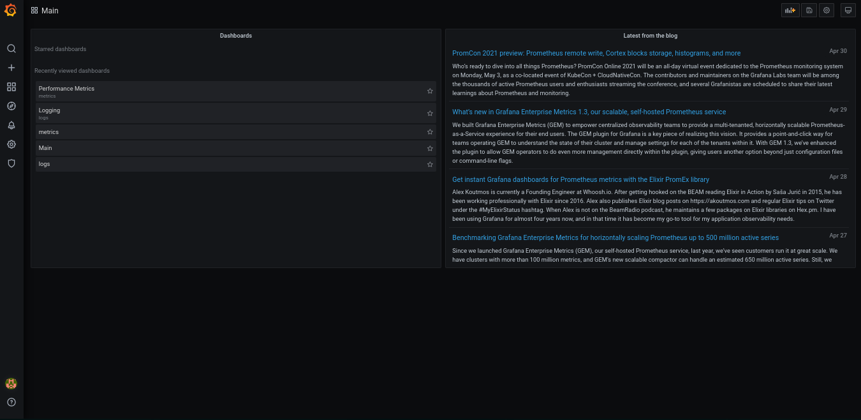
Task: Open Elixir PromEx library blog post
Action: (580, 179)
